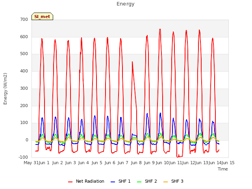Click the Jun 2 x-axis date label

pyautogui.click(x=57, y=163)
